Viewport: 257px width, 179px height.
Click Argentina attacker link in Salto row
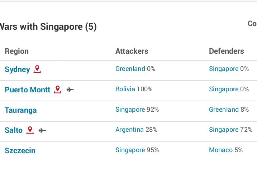pyautogui.click(x=130, y=130)
